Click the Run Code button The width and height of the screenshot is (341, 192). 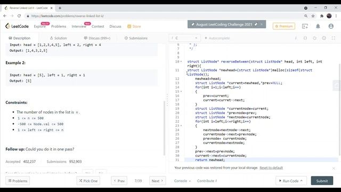point(291,181)
